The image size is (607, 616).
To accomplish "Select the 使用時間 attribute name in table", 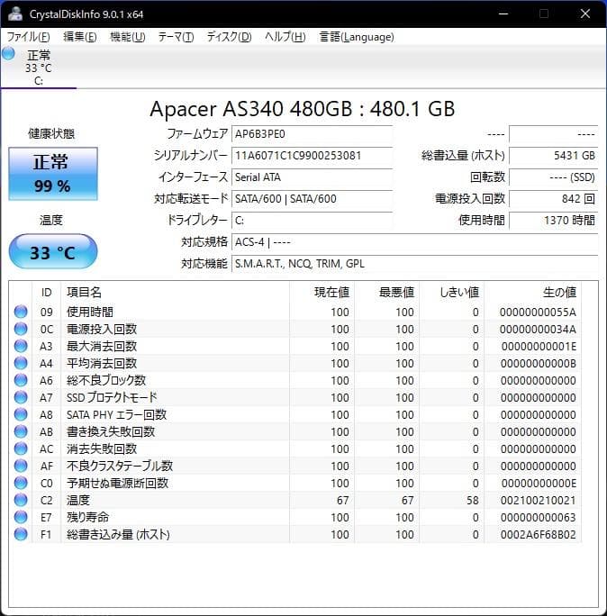I will (x=90, y=312).
